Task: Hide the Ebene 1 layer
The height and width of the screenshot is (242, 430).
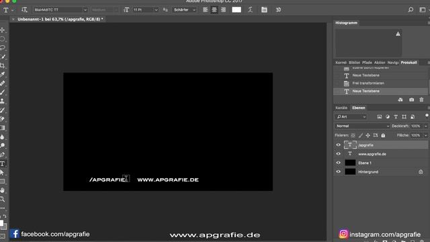Action: coord(338,163)
